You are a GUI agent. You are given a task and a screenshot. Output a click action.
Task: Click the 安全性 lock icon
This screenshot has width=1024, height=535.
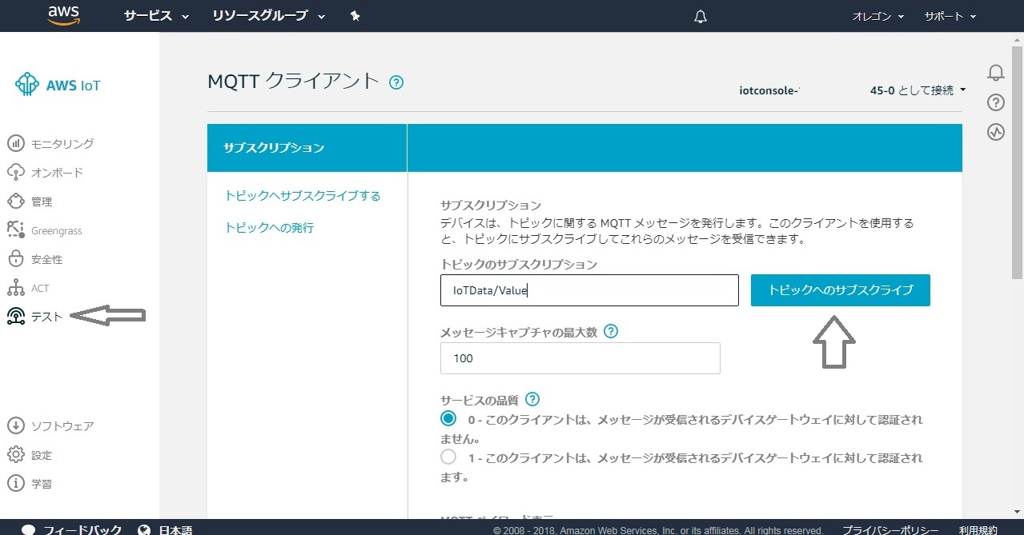click(15, 259)
